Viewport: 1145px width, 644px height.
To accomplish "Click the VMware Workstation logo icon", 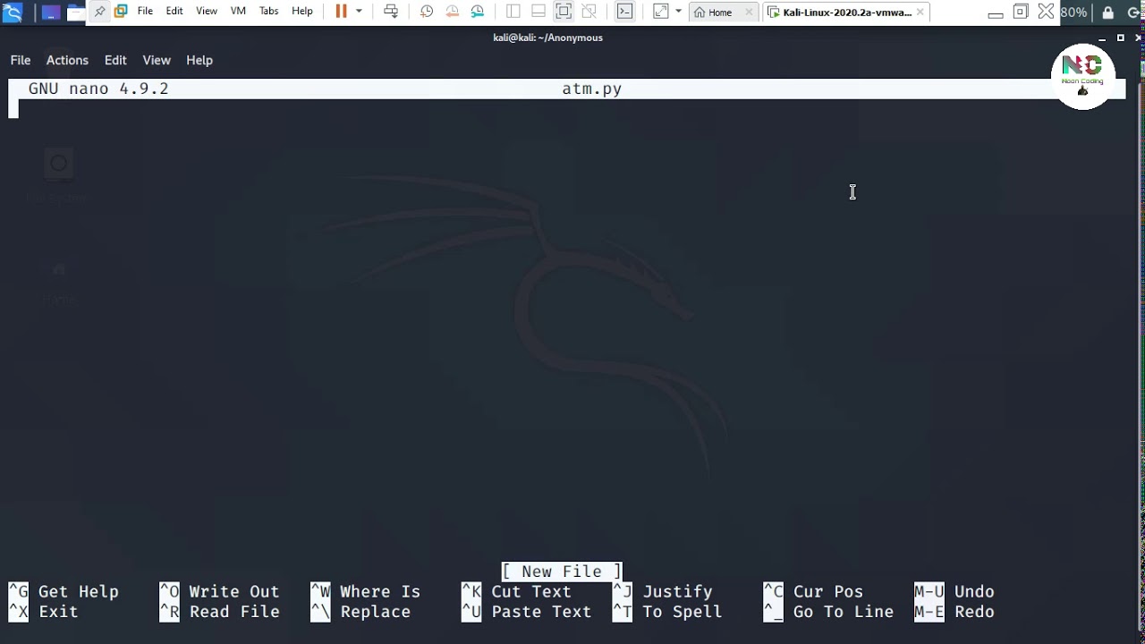I will click(x=121, y=12).
